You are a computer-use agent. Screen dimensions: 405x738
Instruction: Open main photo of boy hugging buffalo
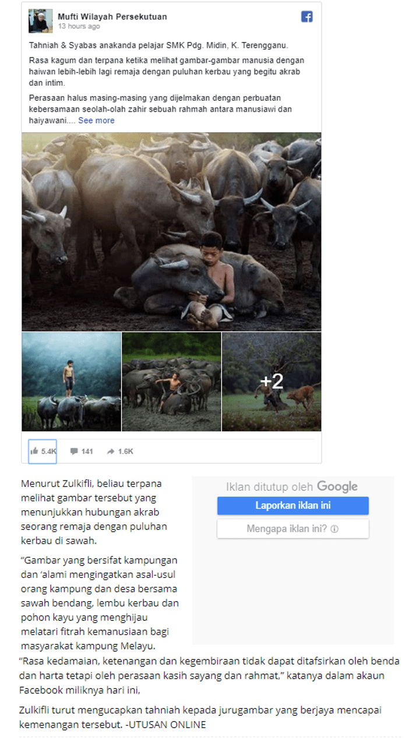click(x=171, y=232)
